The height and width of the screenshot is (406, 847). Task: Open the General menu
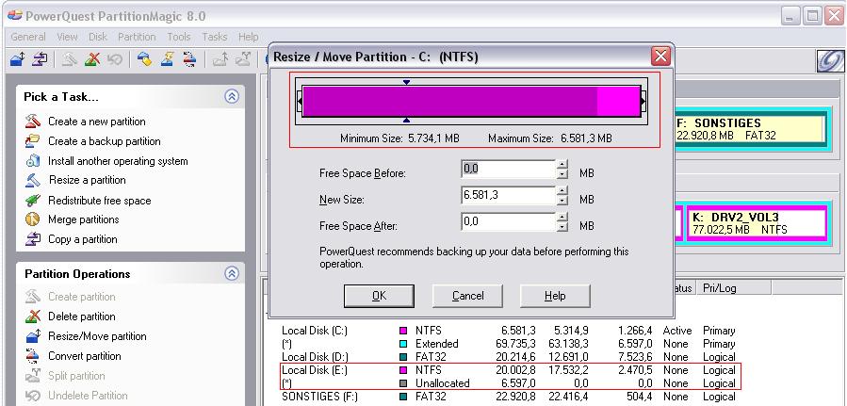coord(28,37)
